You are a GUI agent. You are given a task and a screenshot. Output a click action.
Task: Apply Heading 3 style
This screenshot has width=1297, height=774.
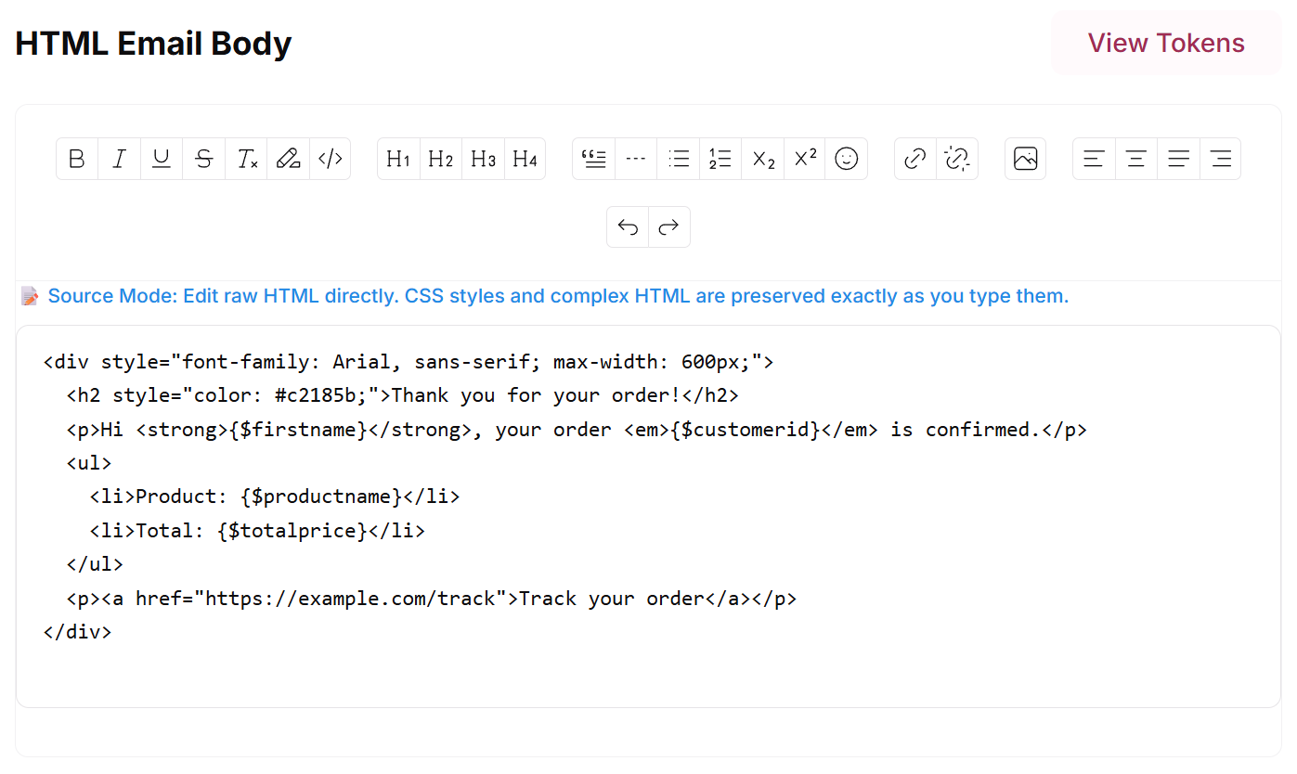(x=483, y=159)
